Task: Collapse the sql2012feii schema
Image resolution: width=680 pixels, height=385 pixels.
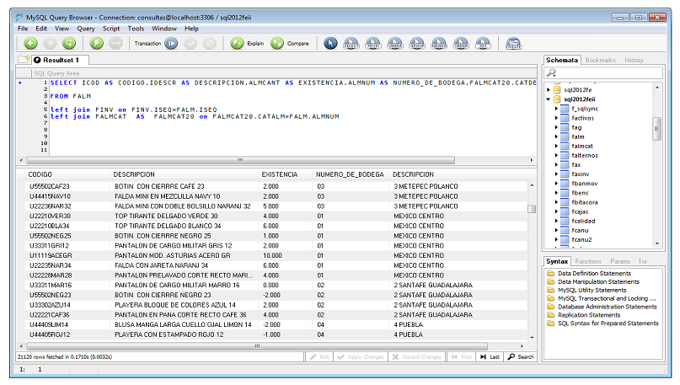Action: [549, 99]
